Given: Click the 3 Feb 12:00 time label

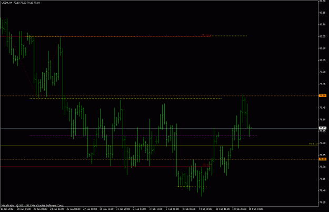Looking at the screenshot, I should [156, 209].
